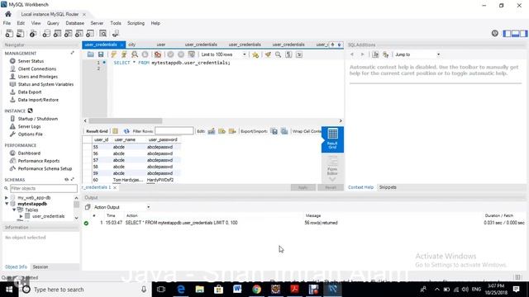Click the delete selected rows icon
This screenshot has height=297, width=529.
pos(232,131)
